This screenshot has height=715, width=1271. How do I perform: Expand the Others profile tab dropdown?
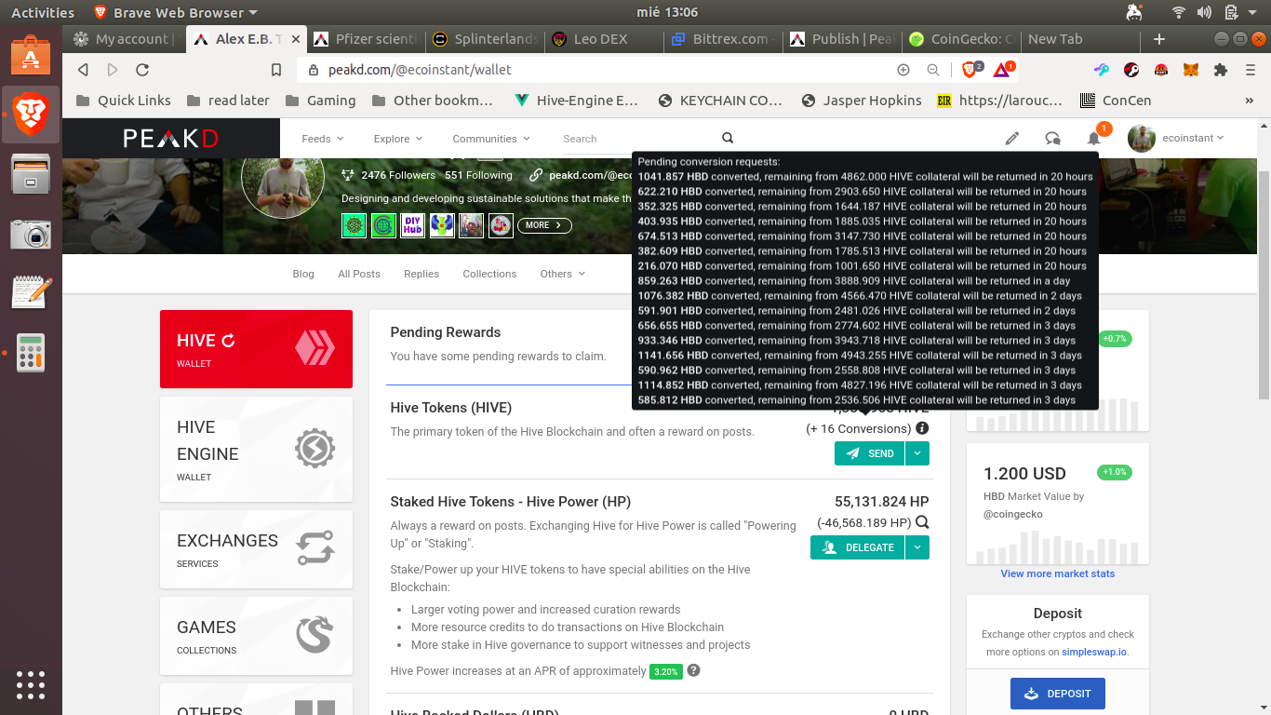(563, 274)
